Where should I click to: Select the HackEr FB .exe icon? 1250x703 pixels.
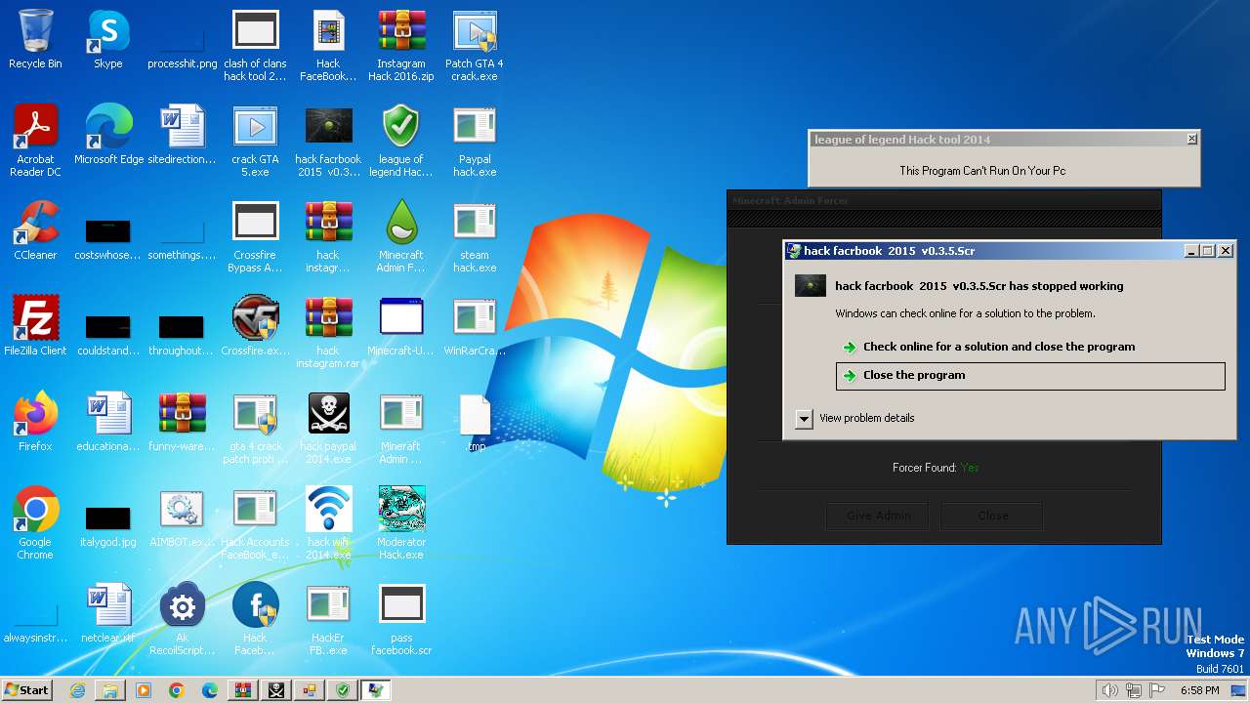(328, 619)
